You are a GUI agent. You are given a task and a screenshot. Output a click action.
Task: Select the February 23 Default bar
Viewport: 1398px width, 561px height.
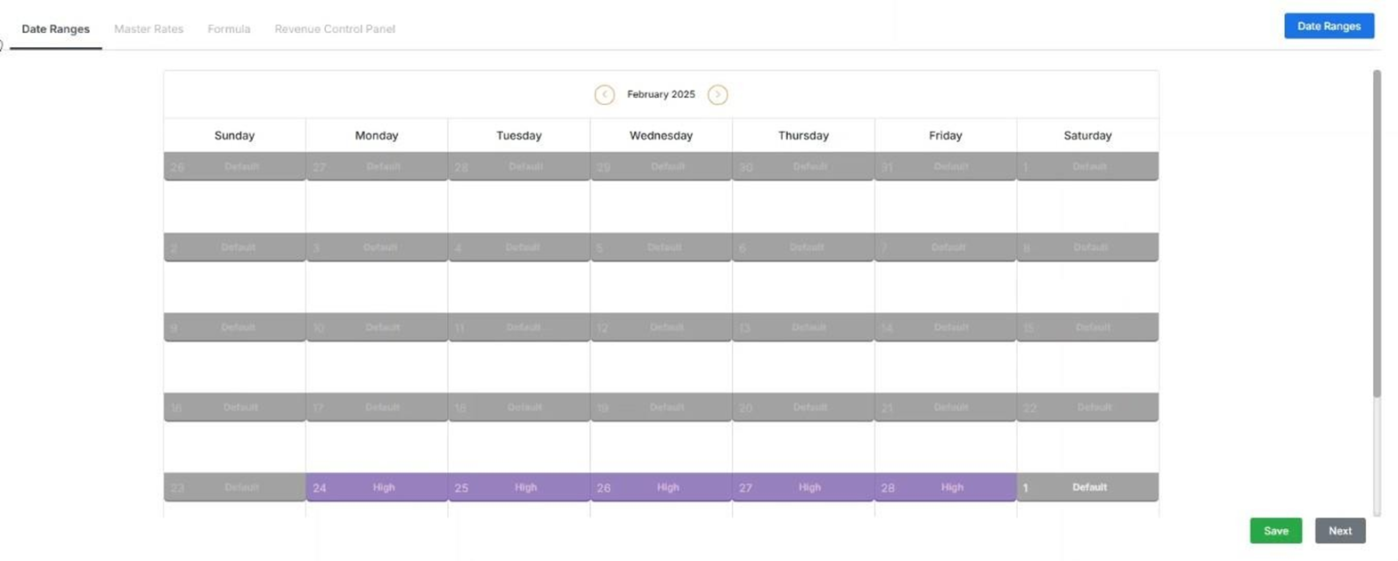[x=235, y=487]
